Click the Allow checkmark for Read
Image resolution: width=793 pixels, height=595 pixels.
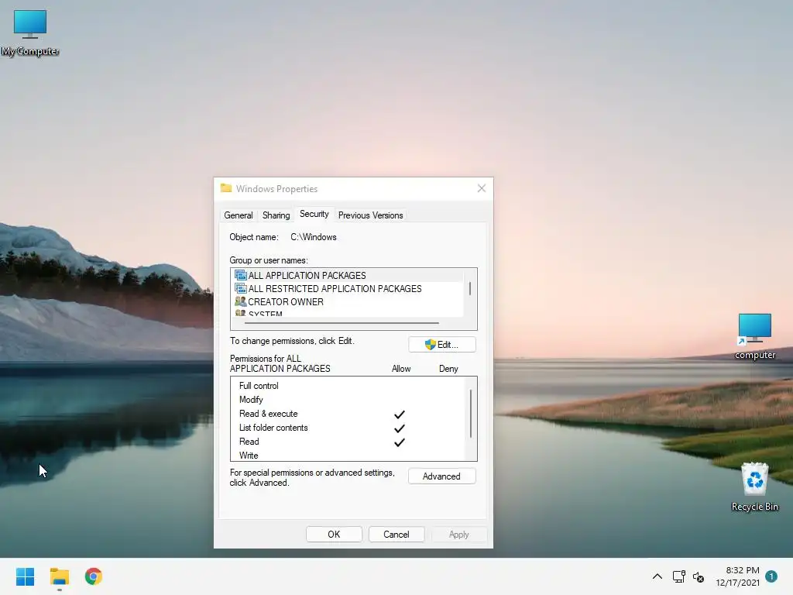pos(400,442)
